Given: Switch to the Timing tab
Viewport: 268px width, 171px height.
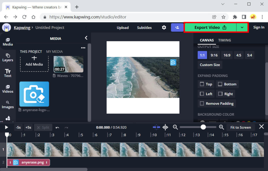Looking at the screenshot, I should tap(224, 40).
